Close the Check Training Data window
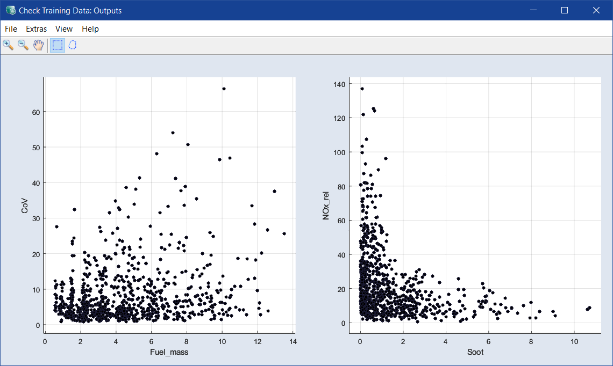Screen dimensions: 613x366 tap(596, 10)
